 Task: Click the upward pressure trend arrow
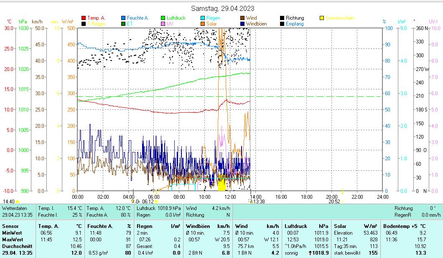(x=311, y=253)
